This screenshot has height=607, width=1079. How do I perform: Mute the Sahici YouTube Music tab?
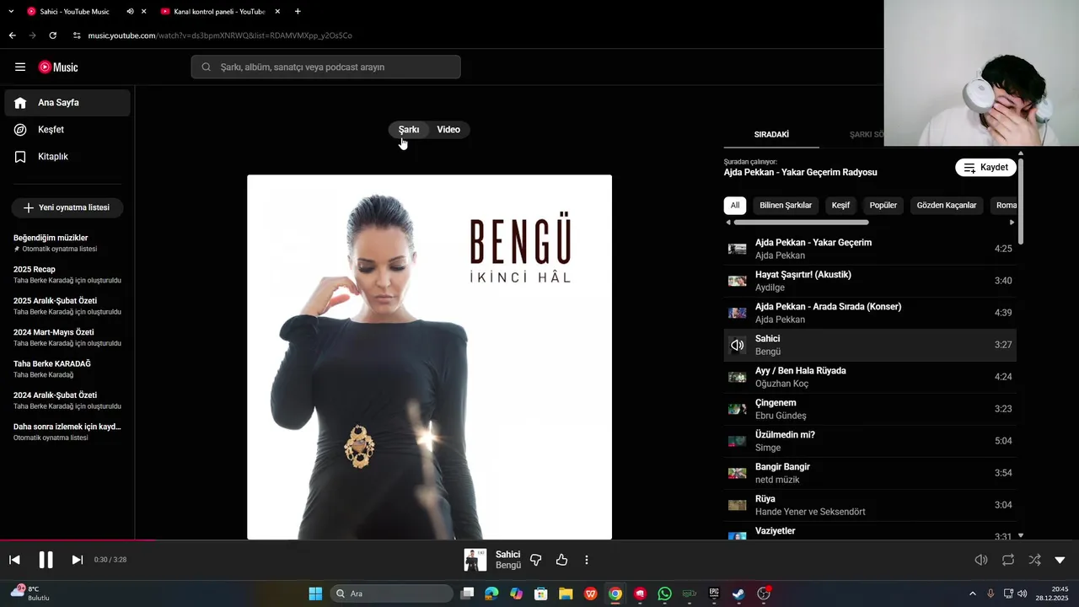point(130,12)
